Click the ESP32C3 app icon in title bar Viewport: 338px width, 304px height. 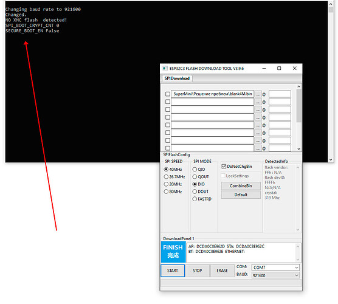pos(165,68)
